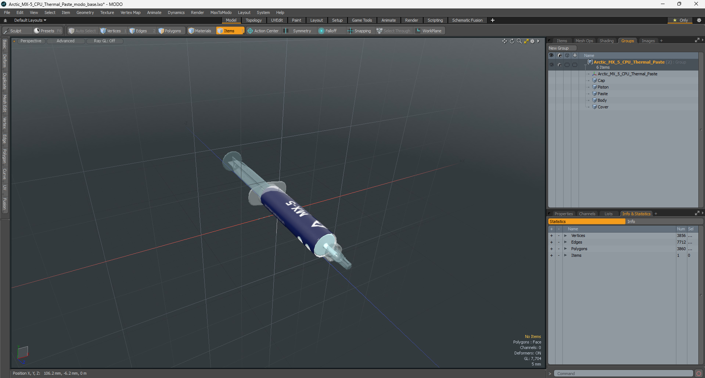Switch to the UVEdit layout tab
Viewport: 705px width, 378px height.
click(277, 20)
